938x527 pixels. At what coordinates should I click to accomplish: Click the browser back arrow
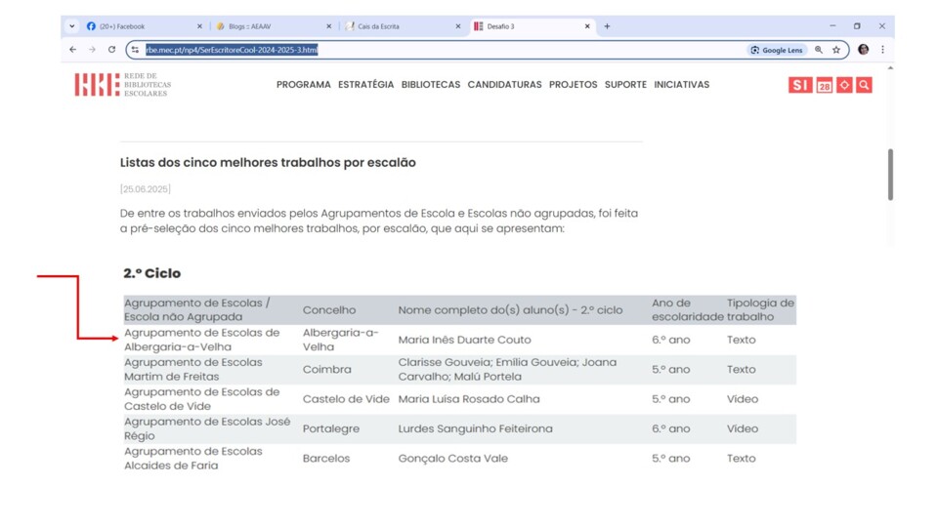pos(72,50)
